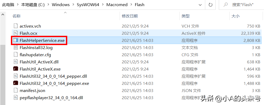Viewport: 264px width, 105px height.
Task: Select the Flash.ocx file icon
Action: (15, 33)
